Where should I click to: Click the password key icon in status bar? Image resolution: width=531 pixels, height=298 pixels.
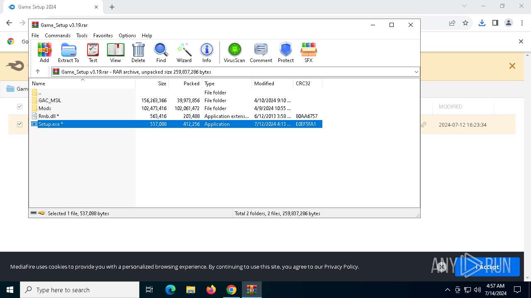41,213
